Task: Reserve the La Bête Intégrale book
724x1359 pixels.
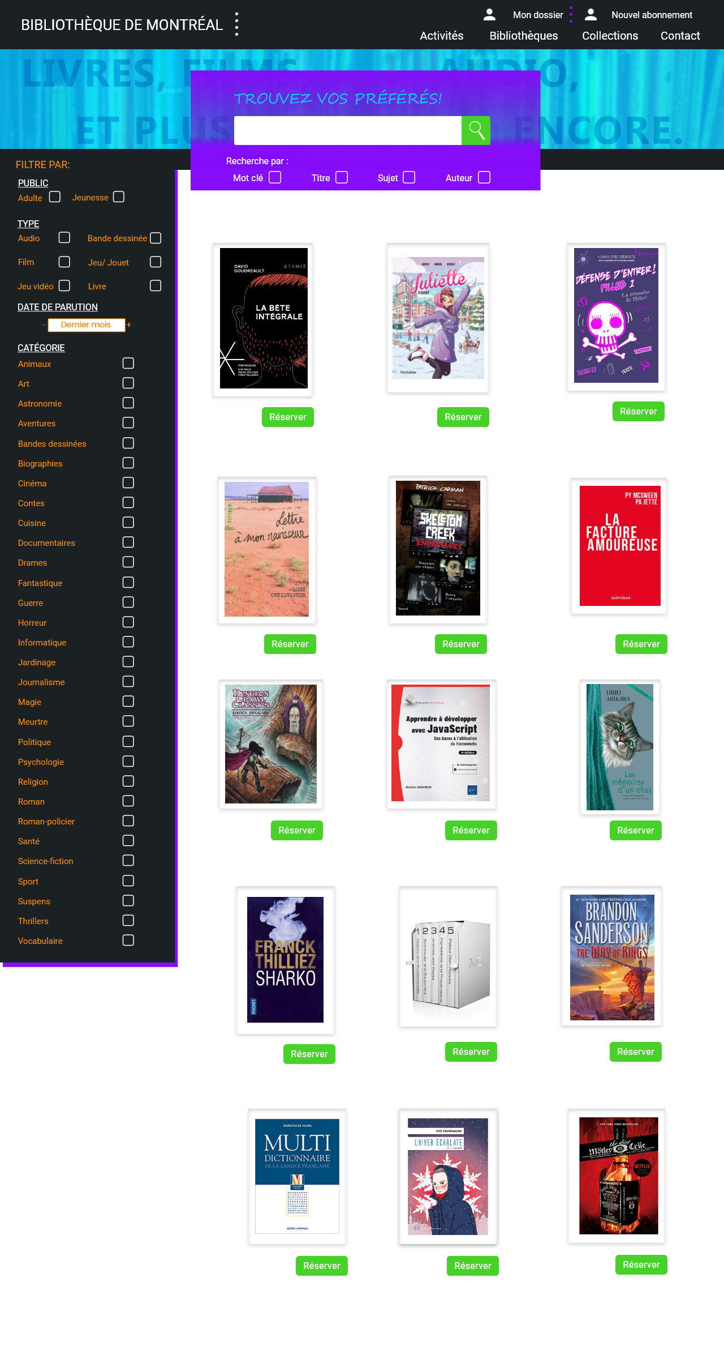Action: click(x=287, y=417)
